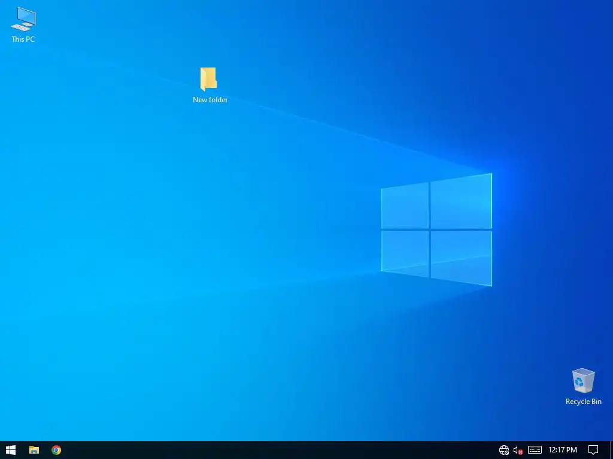The width and height of the screenshot is (613, 459).
Task: Click the muted volume tray icon
Action: [x=518, y=450]
